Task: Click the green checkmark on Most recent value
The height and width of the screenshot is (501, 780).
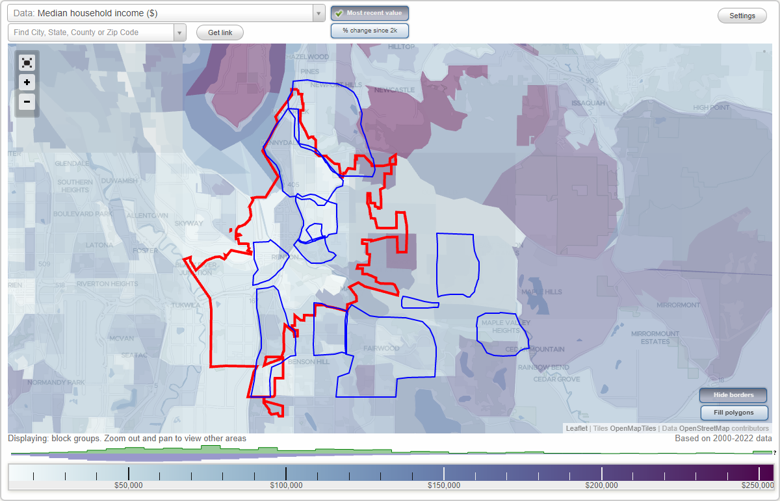Action: pos(339,13)
